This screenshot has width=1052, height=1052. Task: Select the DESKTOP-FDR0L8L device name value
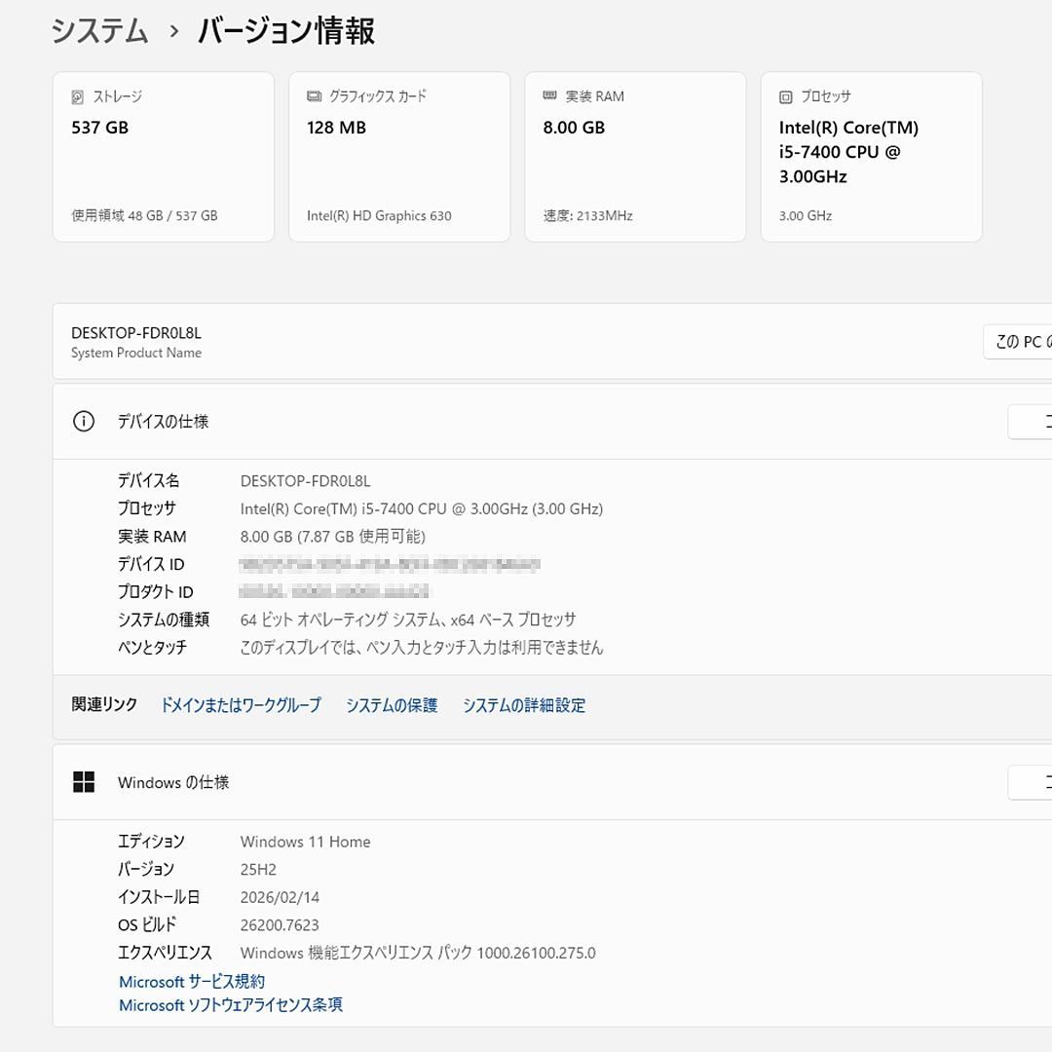tap(305, 481)
